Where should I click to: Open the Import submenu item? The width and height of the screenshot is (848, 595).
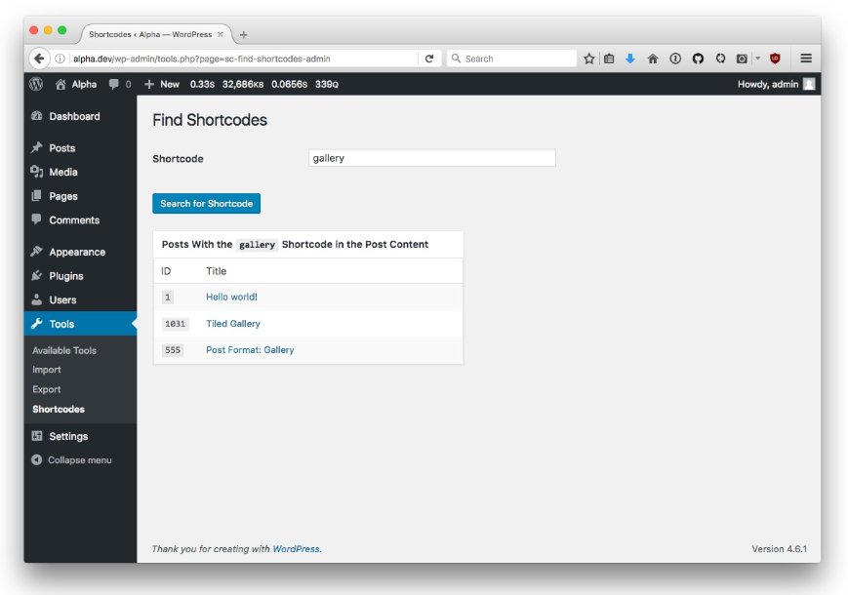click(47, 370)
